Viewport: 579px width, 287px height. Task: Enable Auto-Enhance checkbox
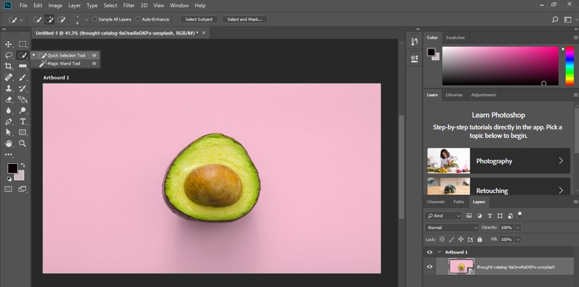click(x=138, y=19)
